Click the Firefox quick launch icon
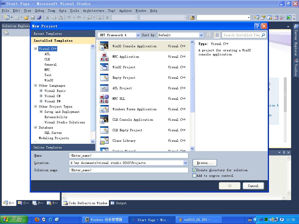This screenshot has height=224, width=299. coord(37,220)
